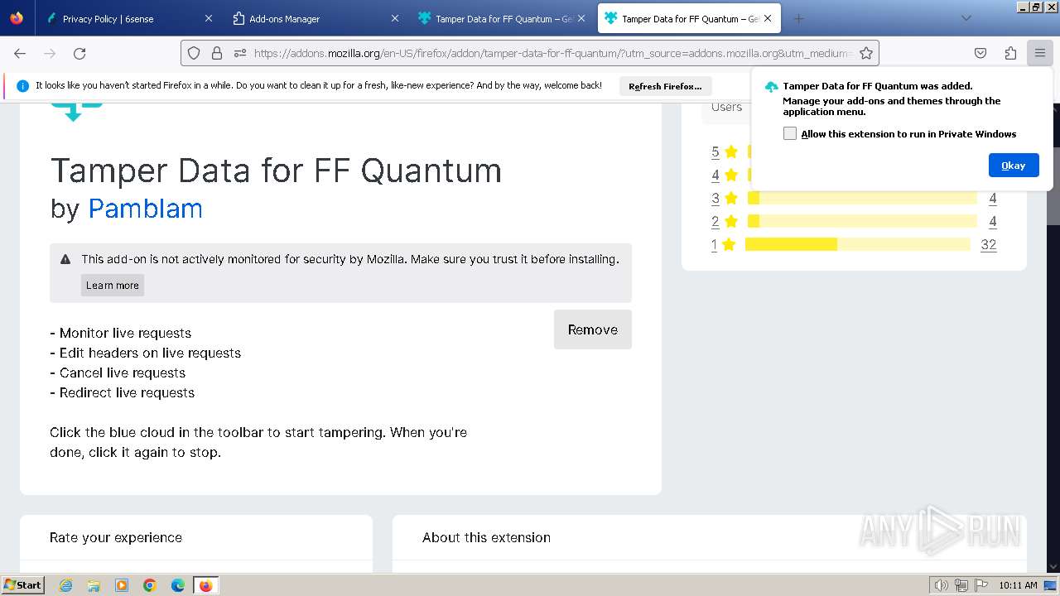Click info icon in notification bar
This screenshot has width=1060, height=596.
(x=22, y=85)
